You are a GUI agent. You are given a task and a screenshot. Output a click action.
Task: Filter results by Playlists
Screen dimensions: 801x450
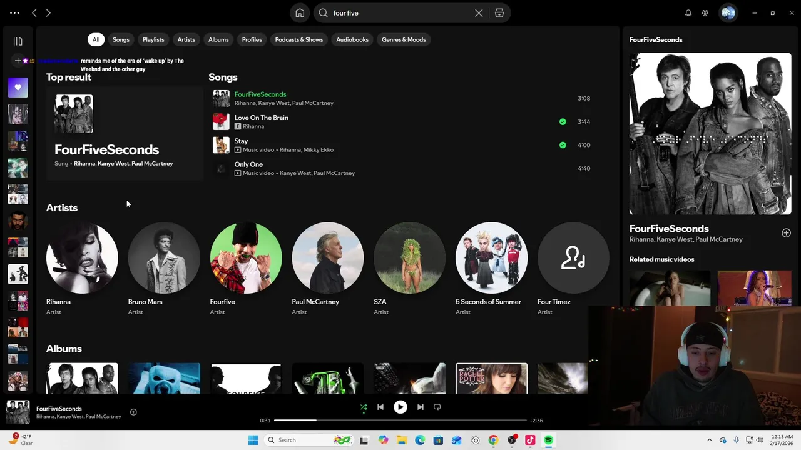click(x=153, y=39)
